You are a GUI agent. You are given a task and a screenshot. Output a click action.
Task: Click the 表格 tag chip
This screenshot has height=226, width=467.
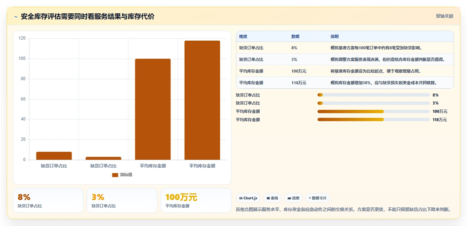pyautogui.click(x=272, y=198)
